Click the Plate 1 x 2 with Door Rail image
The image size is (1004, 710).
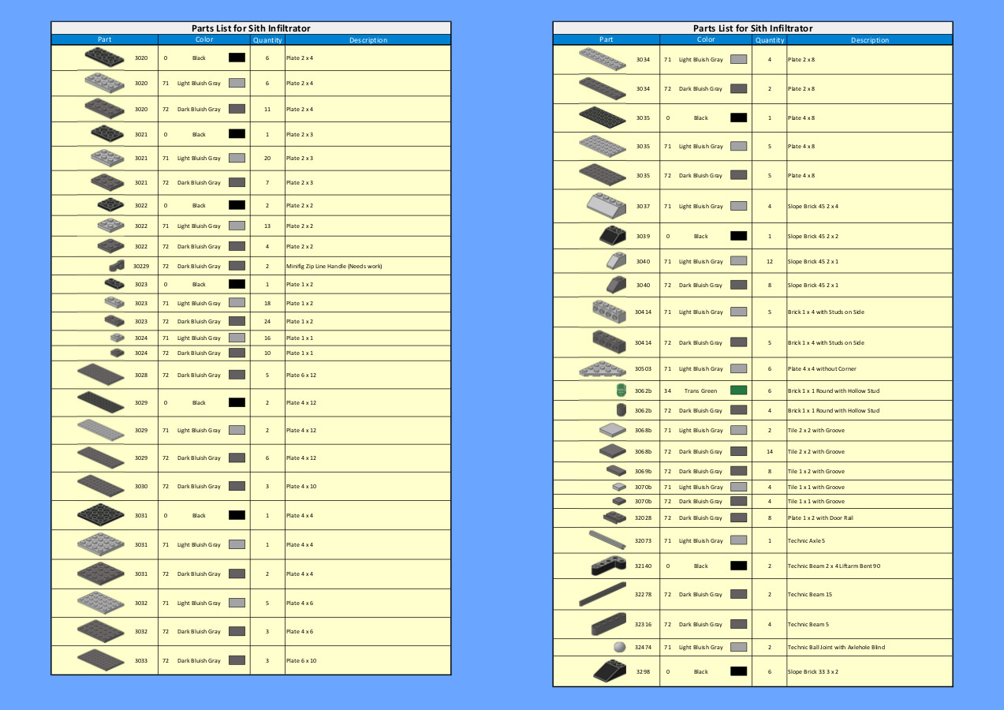point(614,518)
